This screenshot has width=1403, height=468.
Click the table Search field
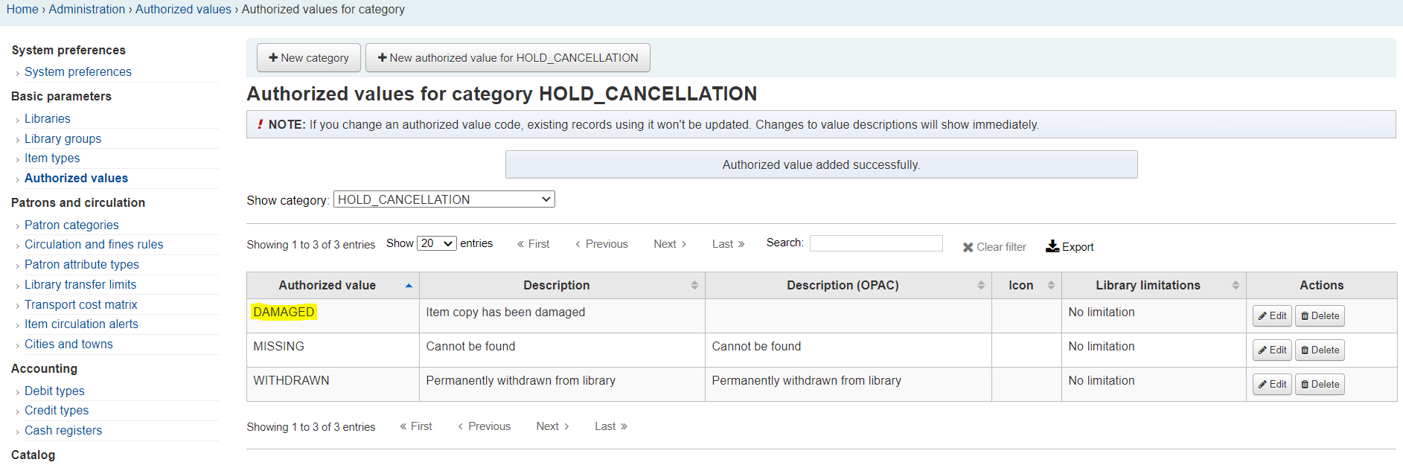[875, 243]
